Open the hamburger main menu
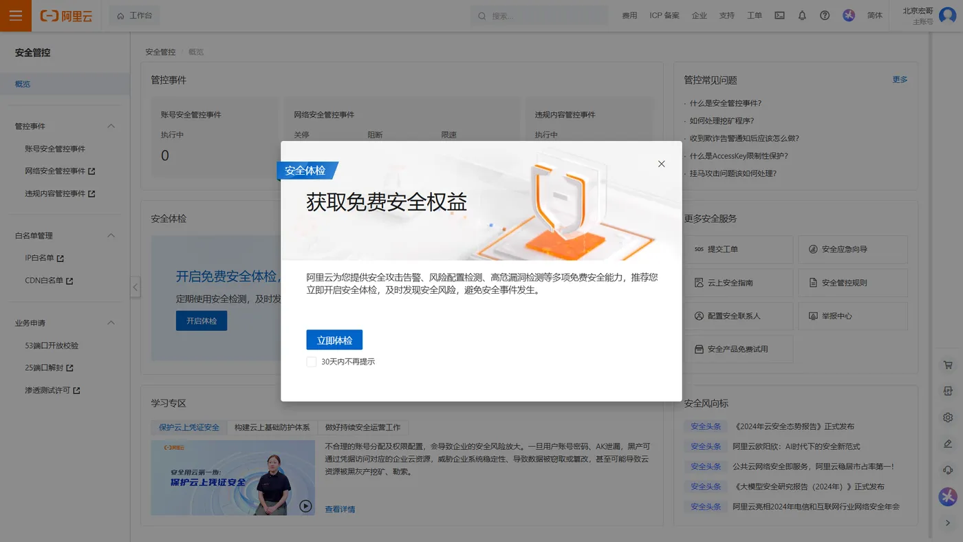963x542 pixels. pos(16,16)
